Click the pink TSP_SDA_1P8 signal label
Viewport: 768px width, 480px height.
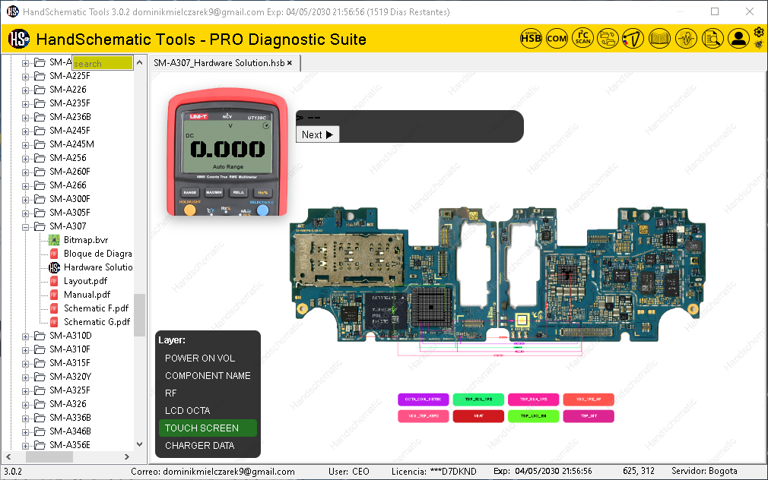click(533, 399)
